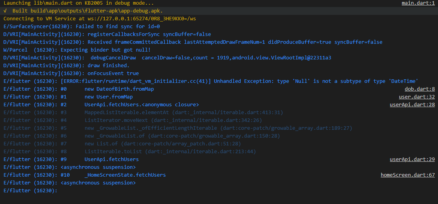Click the '#0 new DateofBirth.fromMap' stack frame
Viewport: 438px width, 204px height.
click(x=79, y=89)
